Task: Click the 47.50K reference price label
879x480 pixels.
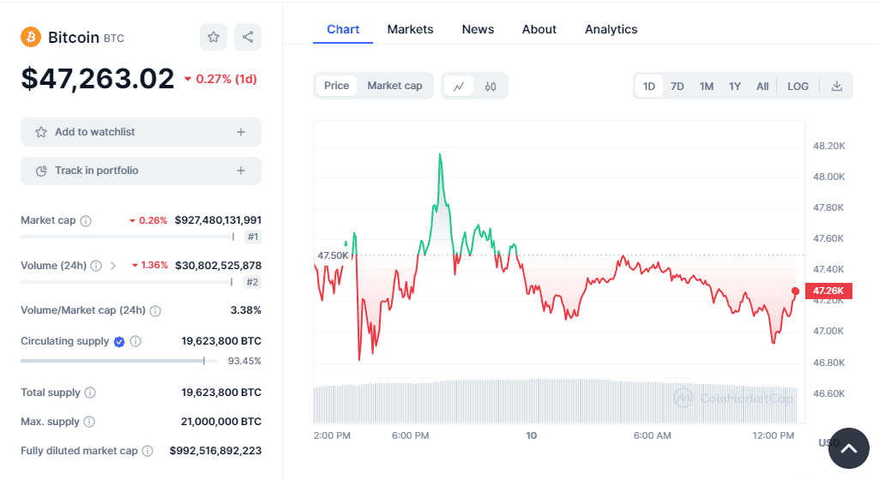Action: 333,255
